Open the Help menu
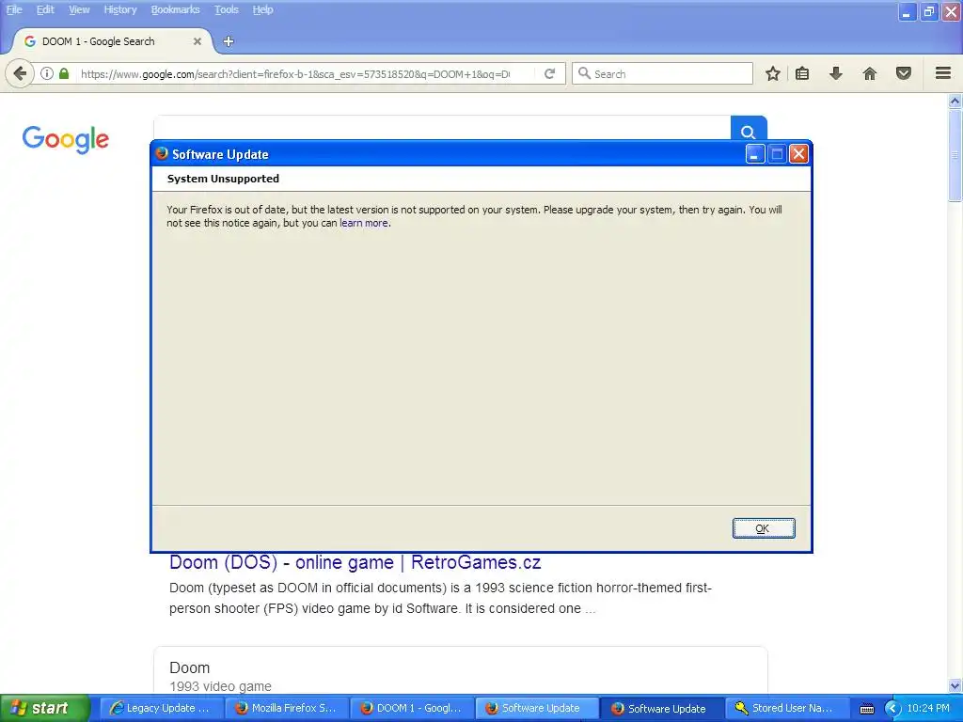 pos(263,9)
